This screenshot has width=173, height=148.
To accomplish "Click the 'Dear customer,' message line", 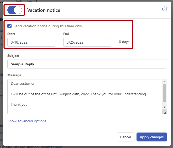I will (23, 84).
